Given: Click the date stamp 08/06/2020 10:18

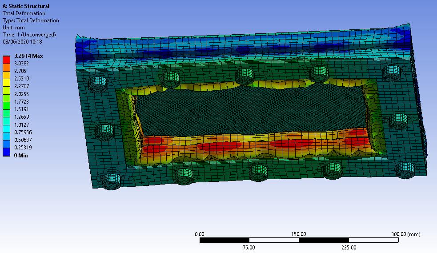Looking at the screenshot, I should coord(22,42).
